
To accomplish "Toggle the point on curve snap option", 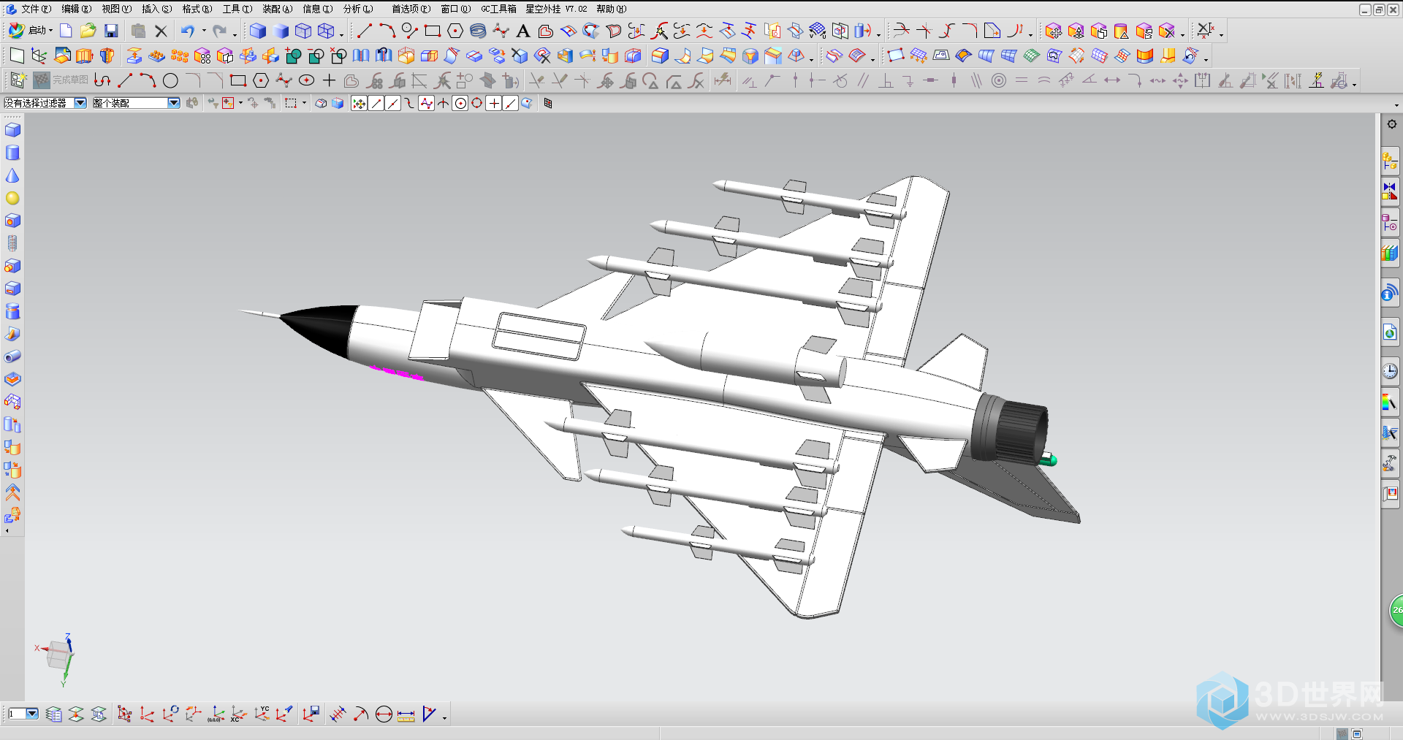I will [x=511, y=103].
